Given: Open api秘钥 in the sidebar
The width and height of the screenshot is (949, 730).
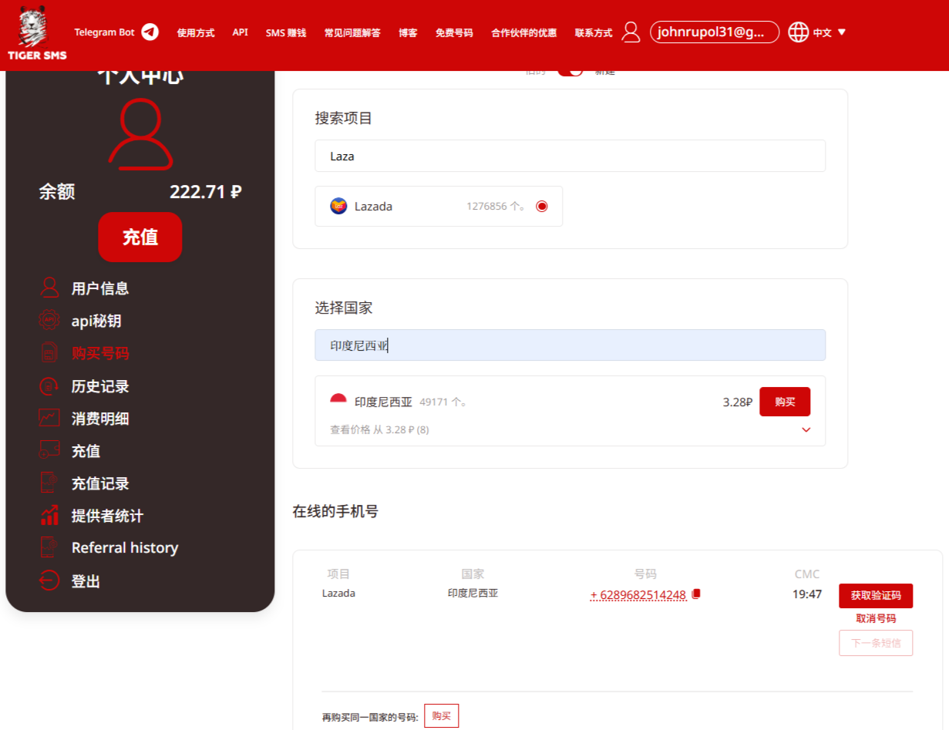Looking at the screenshot, I should coord(96,321).
